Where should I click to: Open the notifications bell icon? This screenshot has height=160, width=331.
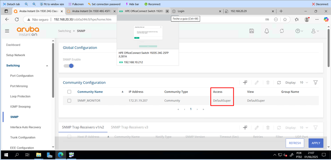[266, 31]
